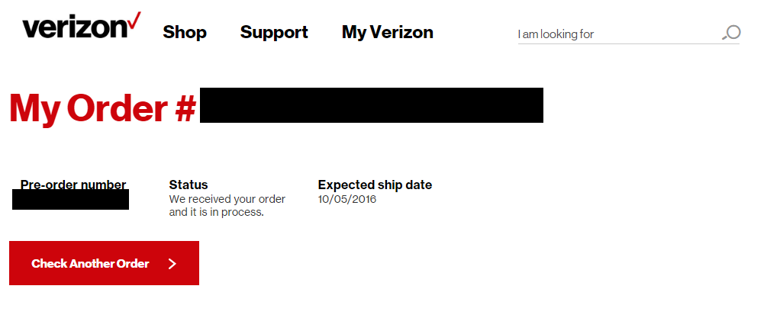Select the order status message text
Viewport: 767px width, 318px height.
(x=227, y=206)
